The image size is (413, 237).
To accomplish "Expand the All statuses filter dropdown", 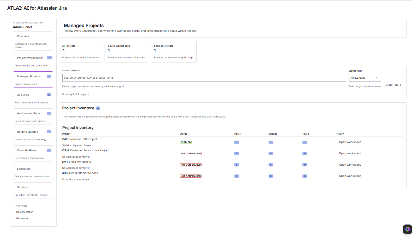I will 365,78.
